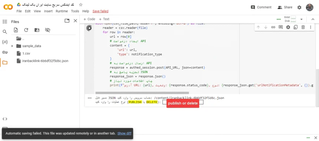Open the Tools menu
The width and height of the screenshot is (319, 141).
click(75, 11)
